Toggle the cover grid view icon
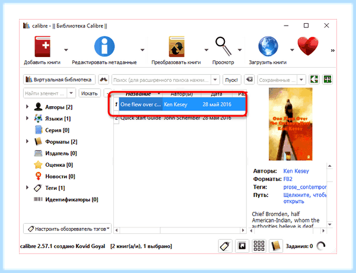 pyautogui.click(x=259, y=246)
